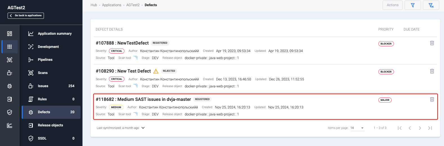Delete defect #118682 using trash icon

(432, 99)
